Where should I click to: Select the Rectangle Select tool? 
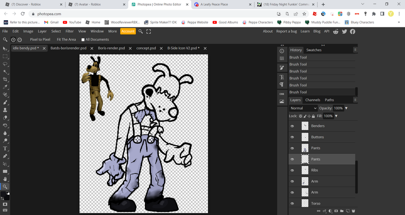click(5, 56)
